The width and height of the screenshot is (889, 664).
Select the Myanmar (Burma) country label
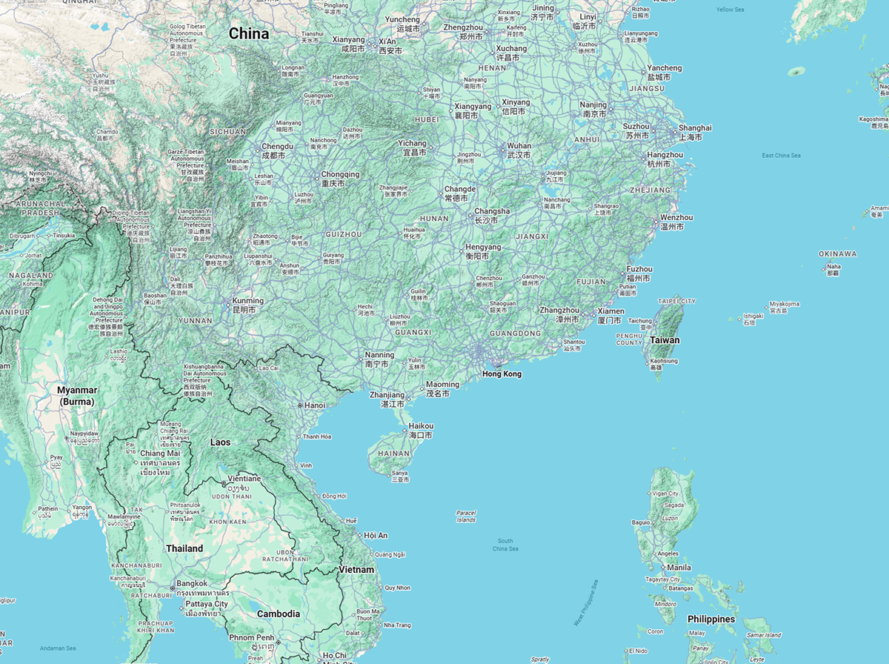point(77,396)
